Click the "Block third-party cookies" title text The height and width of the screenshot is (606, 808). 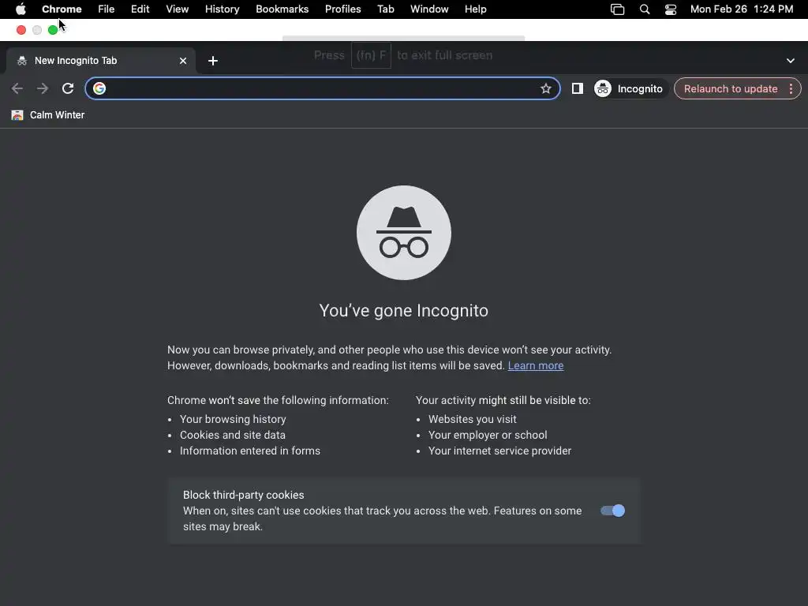pos(243,495)
